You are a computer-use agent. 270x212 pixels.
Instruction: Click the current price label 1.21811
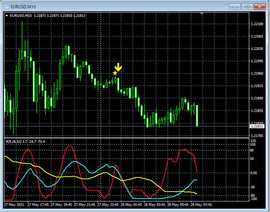[257, 126]
